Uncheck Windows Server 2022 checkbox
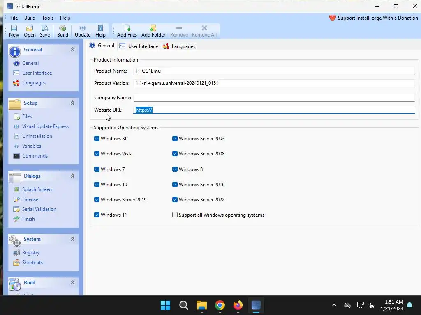 175,200
